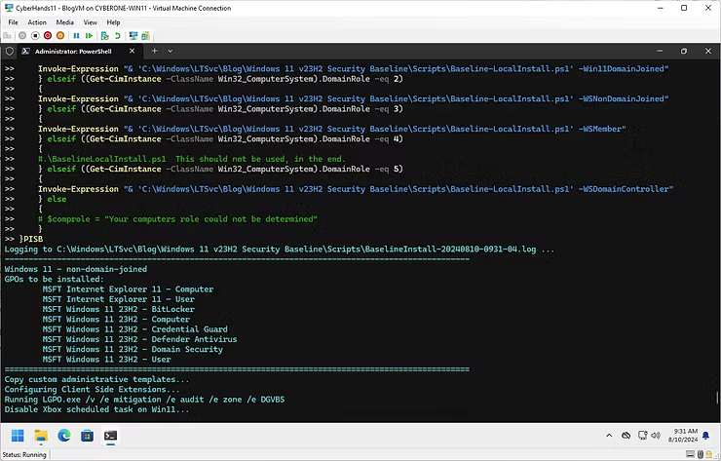Viewport: 721px width, 461px height.
Task: Show hidden tray icons chevron
Action: click(609, 436)
